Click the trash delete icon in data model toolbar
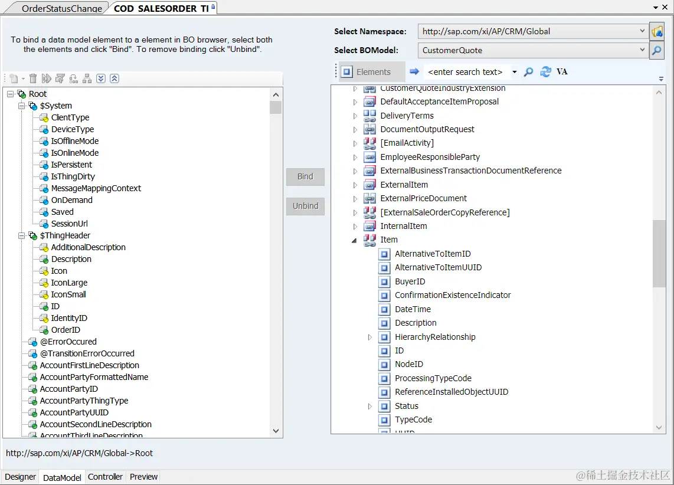Viewport: 674px width, 485px height. click(33, 78)
